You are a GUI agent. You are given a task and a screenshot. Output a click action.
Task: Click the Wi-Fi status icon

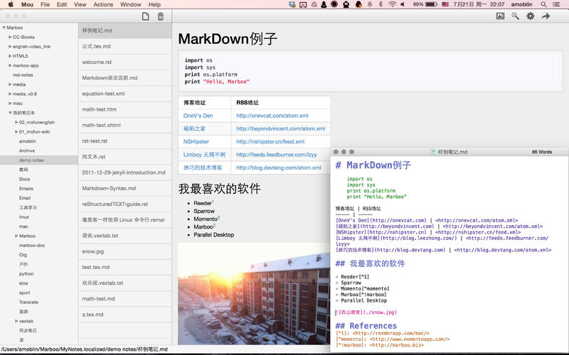tap(392, 4)
